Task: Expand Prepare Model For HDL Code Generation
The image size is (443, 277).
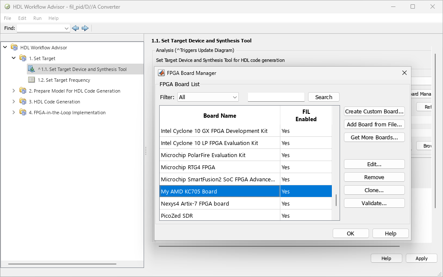Action: tap(13, 91)
